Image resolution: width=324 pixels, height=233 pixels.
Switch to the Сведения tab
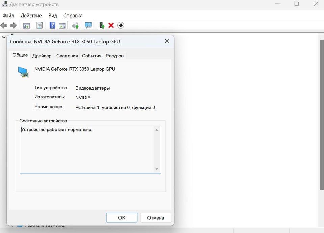tap(67, 56)
